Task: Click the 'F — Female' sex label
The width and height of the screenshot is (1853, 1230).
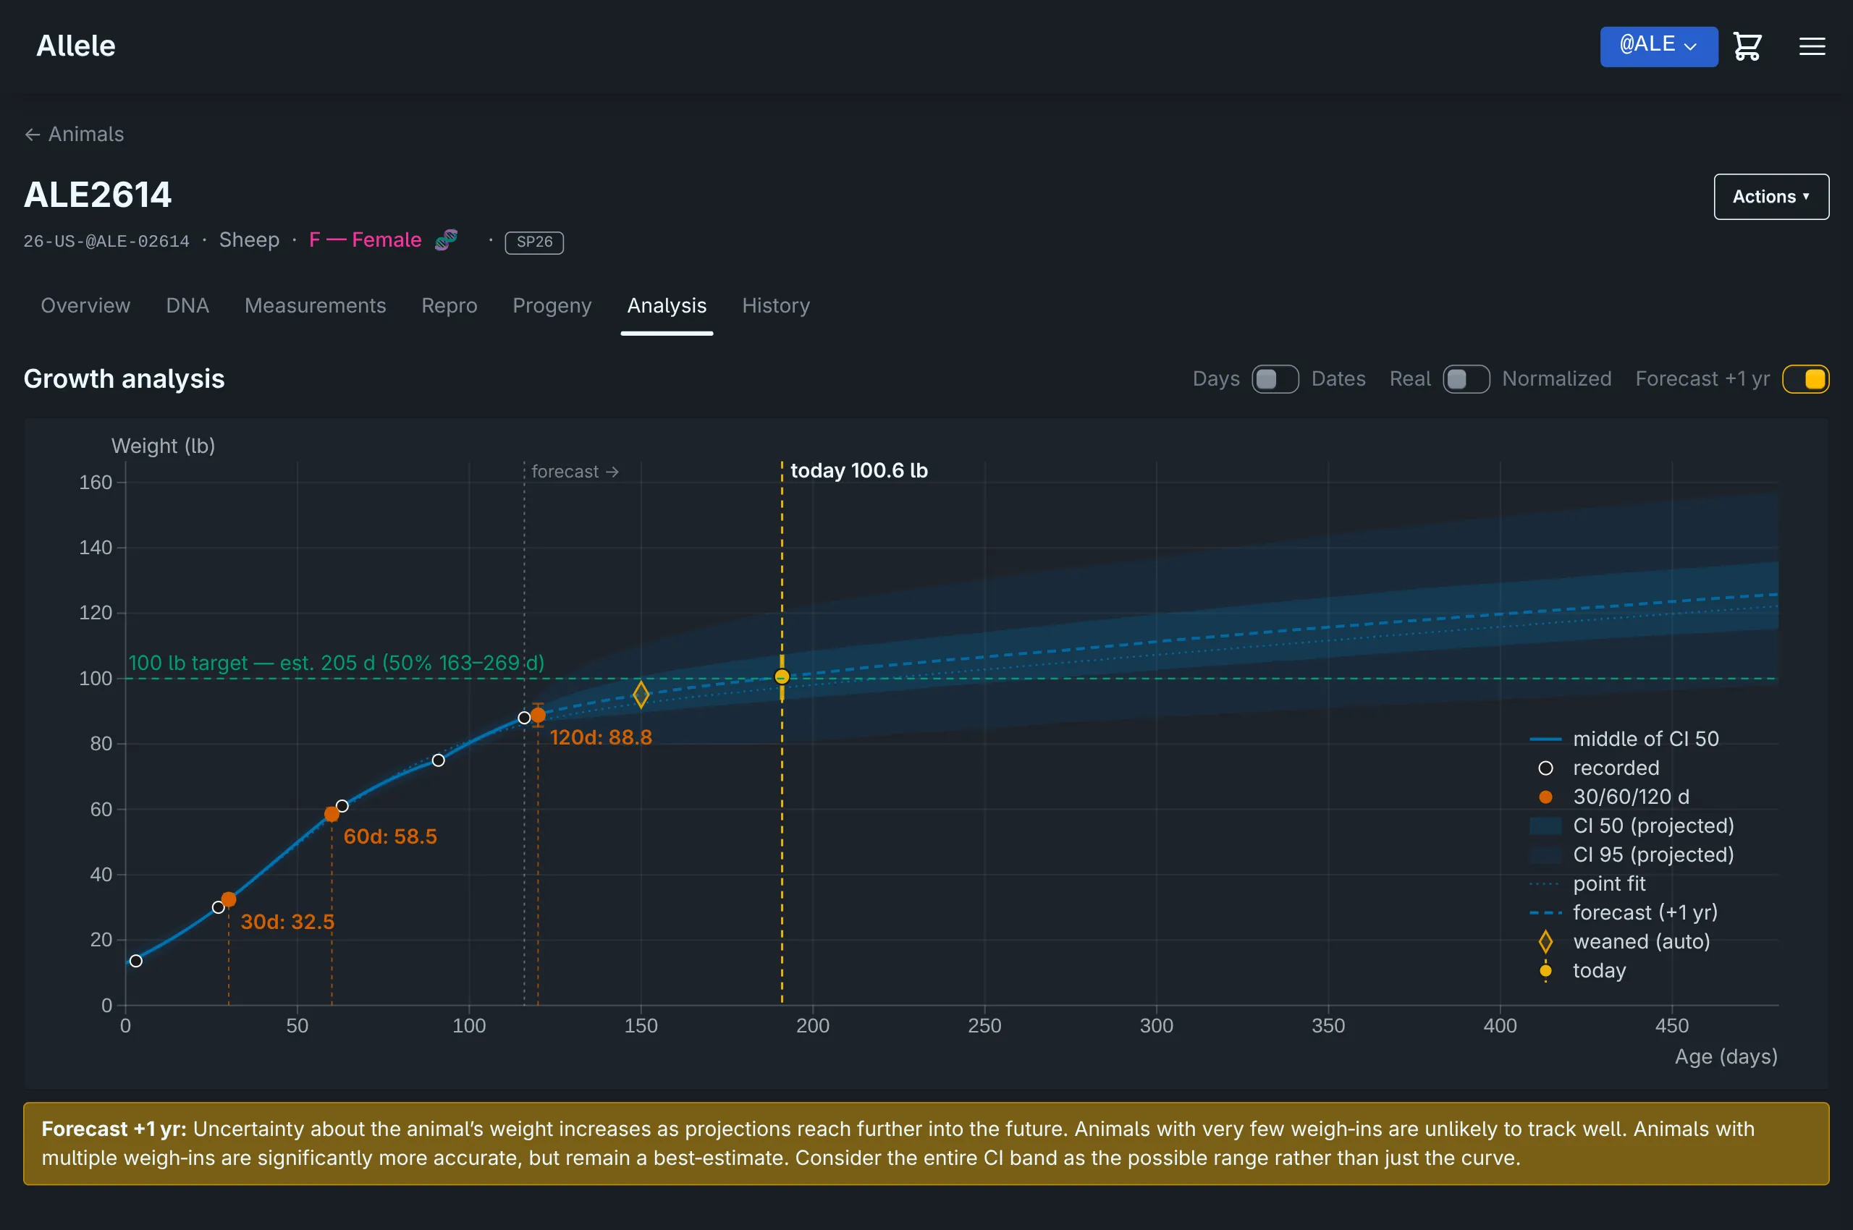Action: (365, 239)
